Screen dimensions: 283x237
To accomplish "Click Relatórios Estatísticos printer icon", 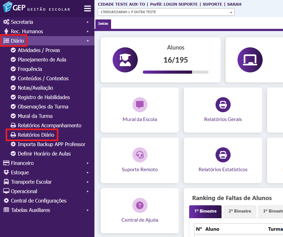I will pos(223,155).
